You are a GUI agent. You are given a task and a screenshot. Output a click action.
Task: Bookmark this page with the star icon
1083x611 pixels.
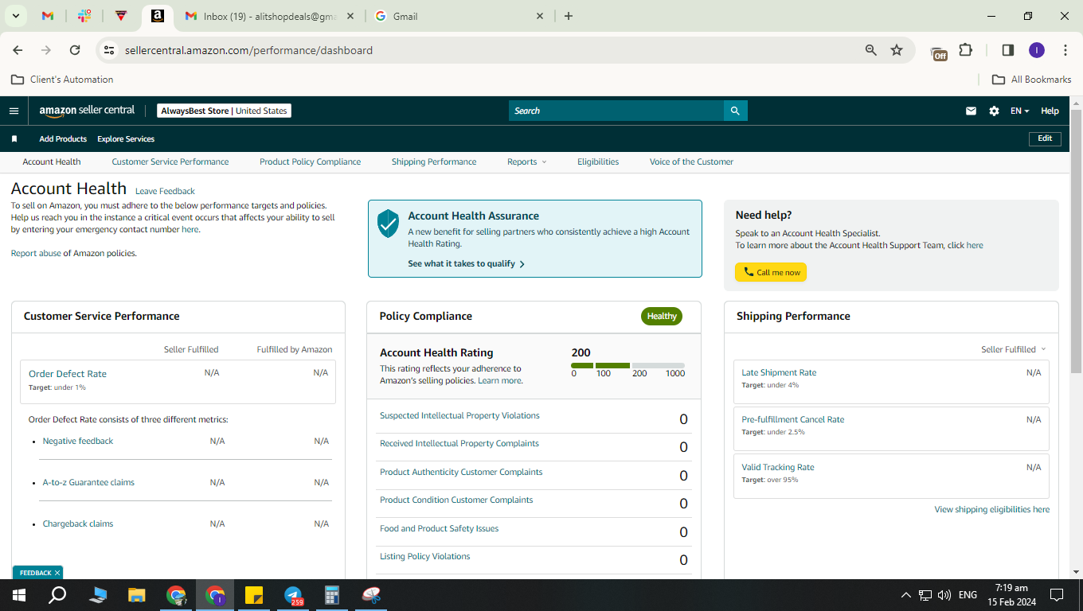pos(897,50)
